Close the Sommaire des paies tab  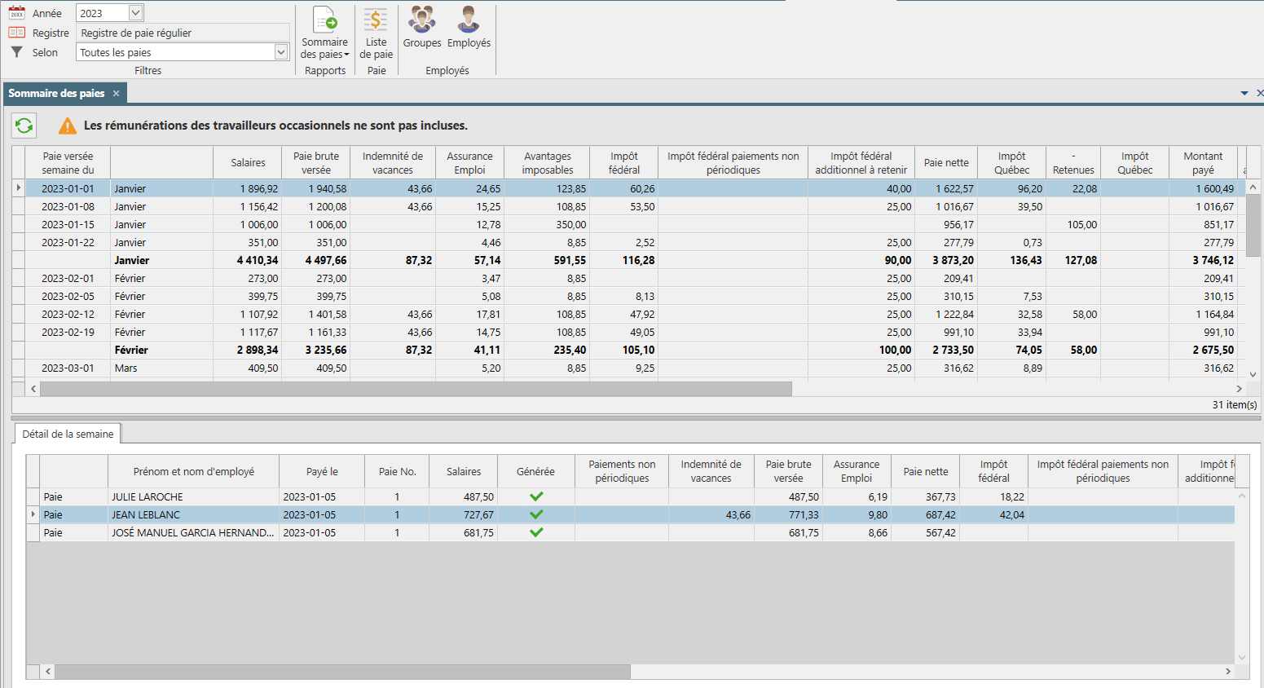[x=116, y=94]
